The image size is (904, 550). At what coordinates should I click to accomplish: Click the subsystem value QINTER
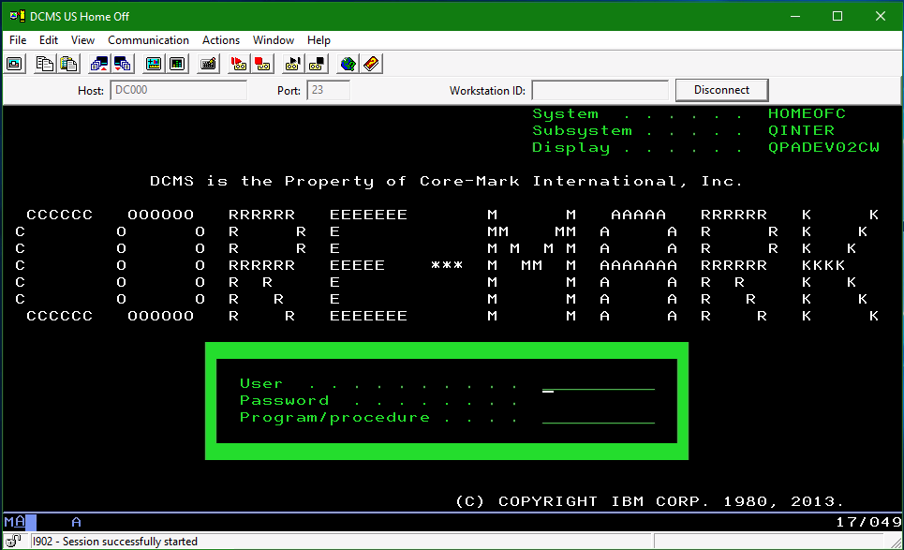tap(801, 130)
